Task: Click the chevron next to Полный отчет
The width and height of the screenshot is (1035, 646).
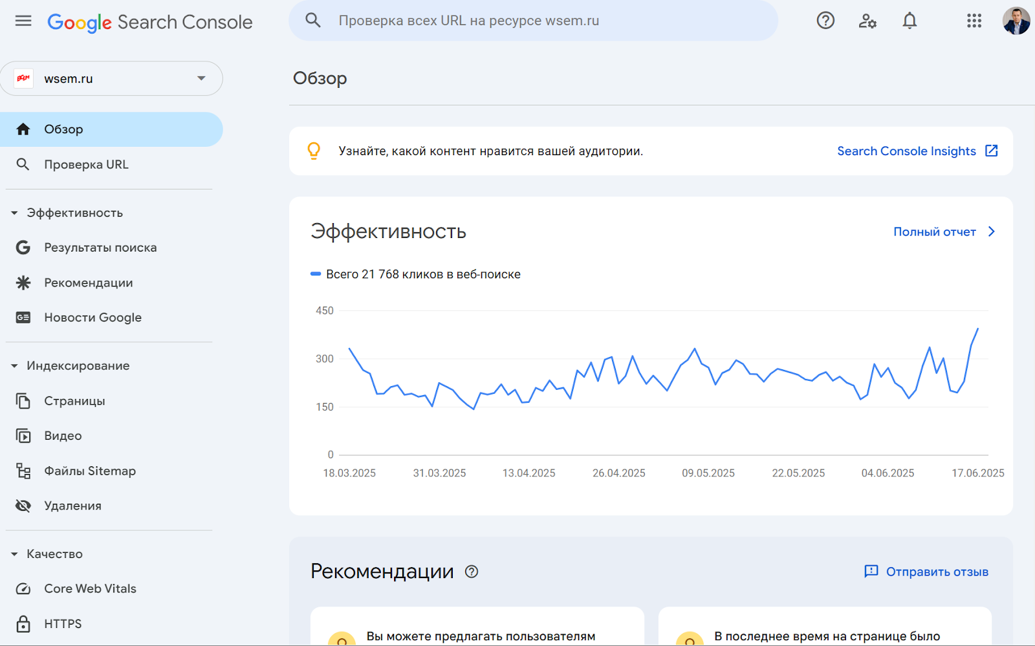Action: click(992, 231)
